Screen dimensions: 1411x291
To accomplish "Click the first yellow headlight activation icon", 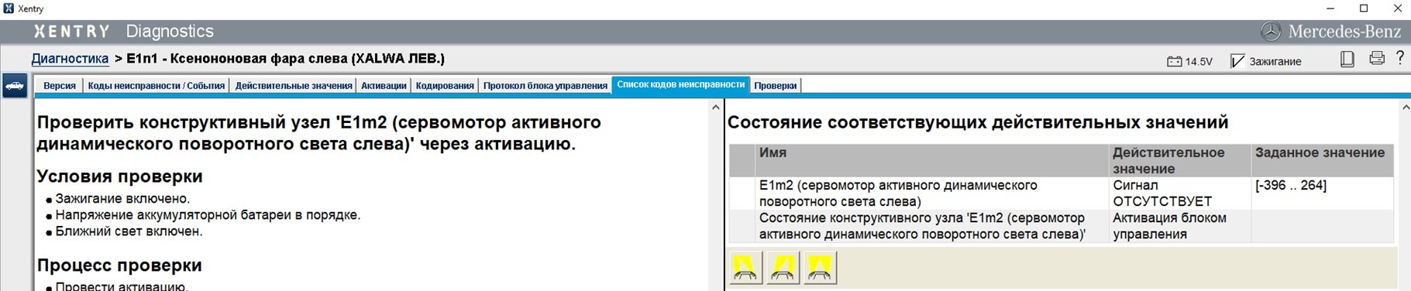I will click(745, 268).
